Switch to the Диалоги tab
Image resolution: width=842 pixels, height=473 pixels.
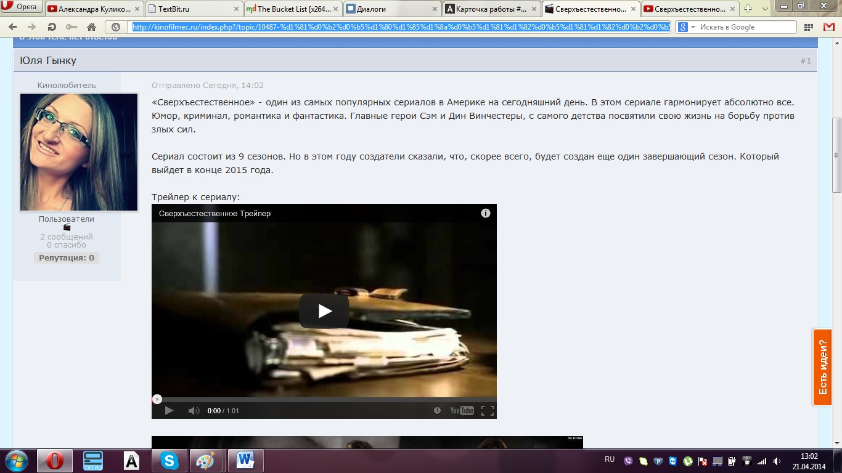[392, 9]
